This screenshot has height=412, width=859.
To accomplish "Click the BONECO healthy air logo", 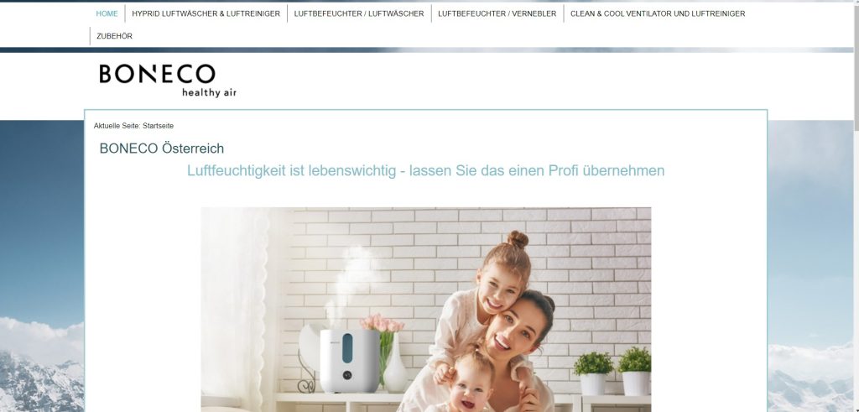I will pos(168,81).
